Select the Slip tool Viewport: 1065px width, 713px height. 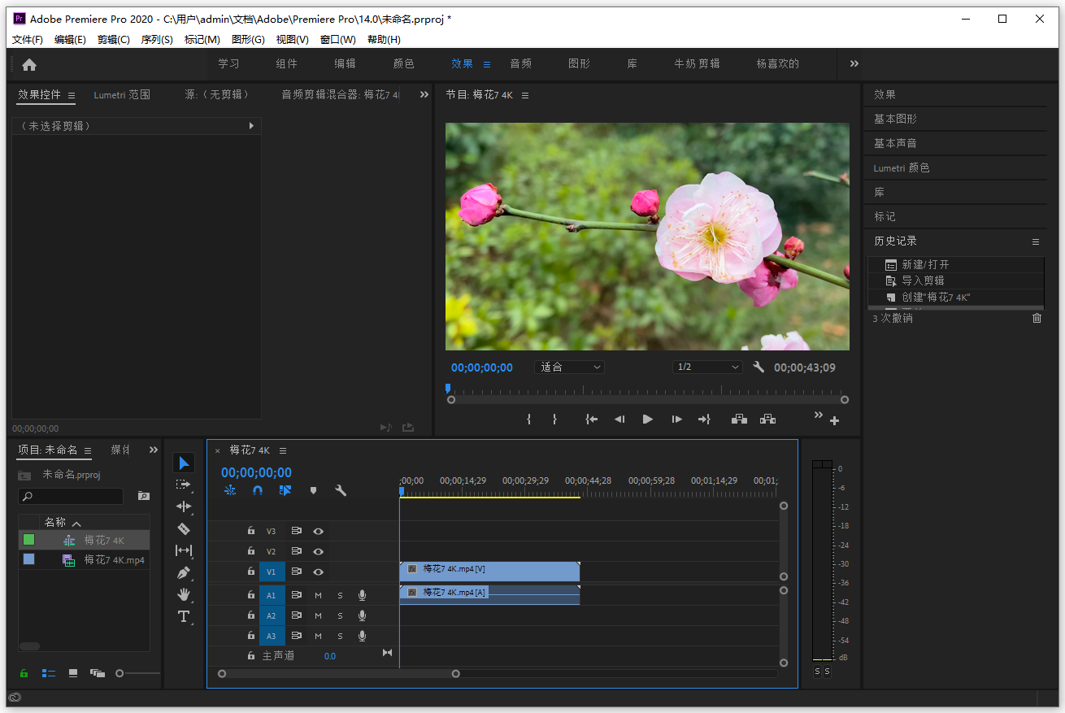point(184,550)
